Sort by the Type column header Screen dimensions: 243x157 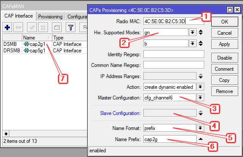(x=70, y=38)
